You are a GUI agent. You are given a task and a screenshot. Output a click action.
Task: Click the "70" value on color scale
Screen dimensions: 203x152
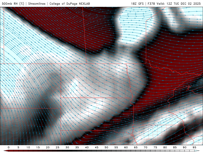(x=145, y=147)
